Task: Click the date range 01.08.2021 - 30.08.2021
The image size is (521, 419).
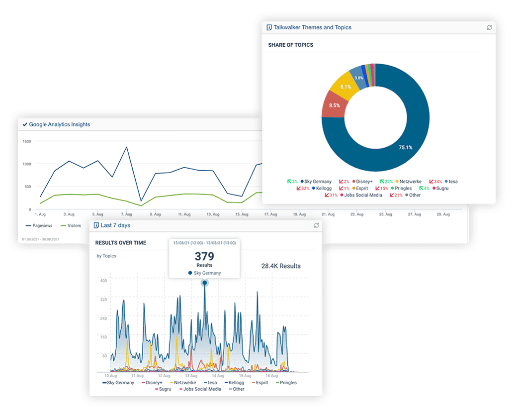Action: coord(41,239)
